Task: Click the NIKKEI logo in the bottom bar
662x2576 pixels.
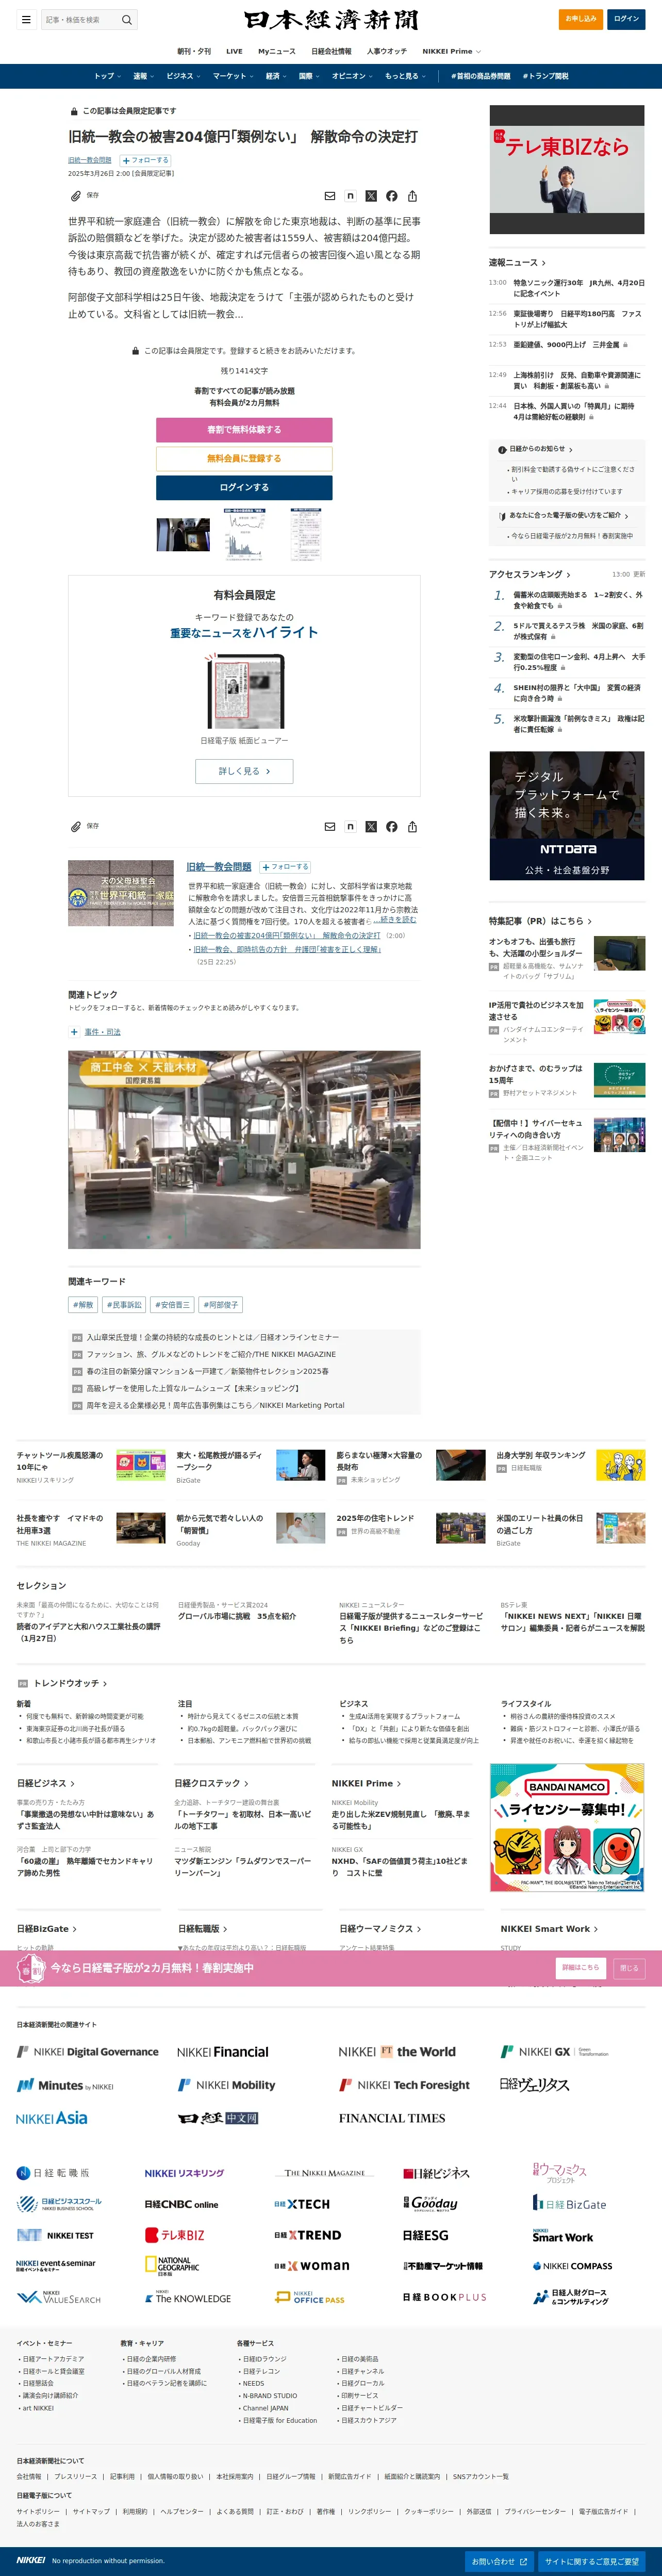Action: coord(31,2561)
